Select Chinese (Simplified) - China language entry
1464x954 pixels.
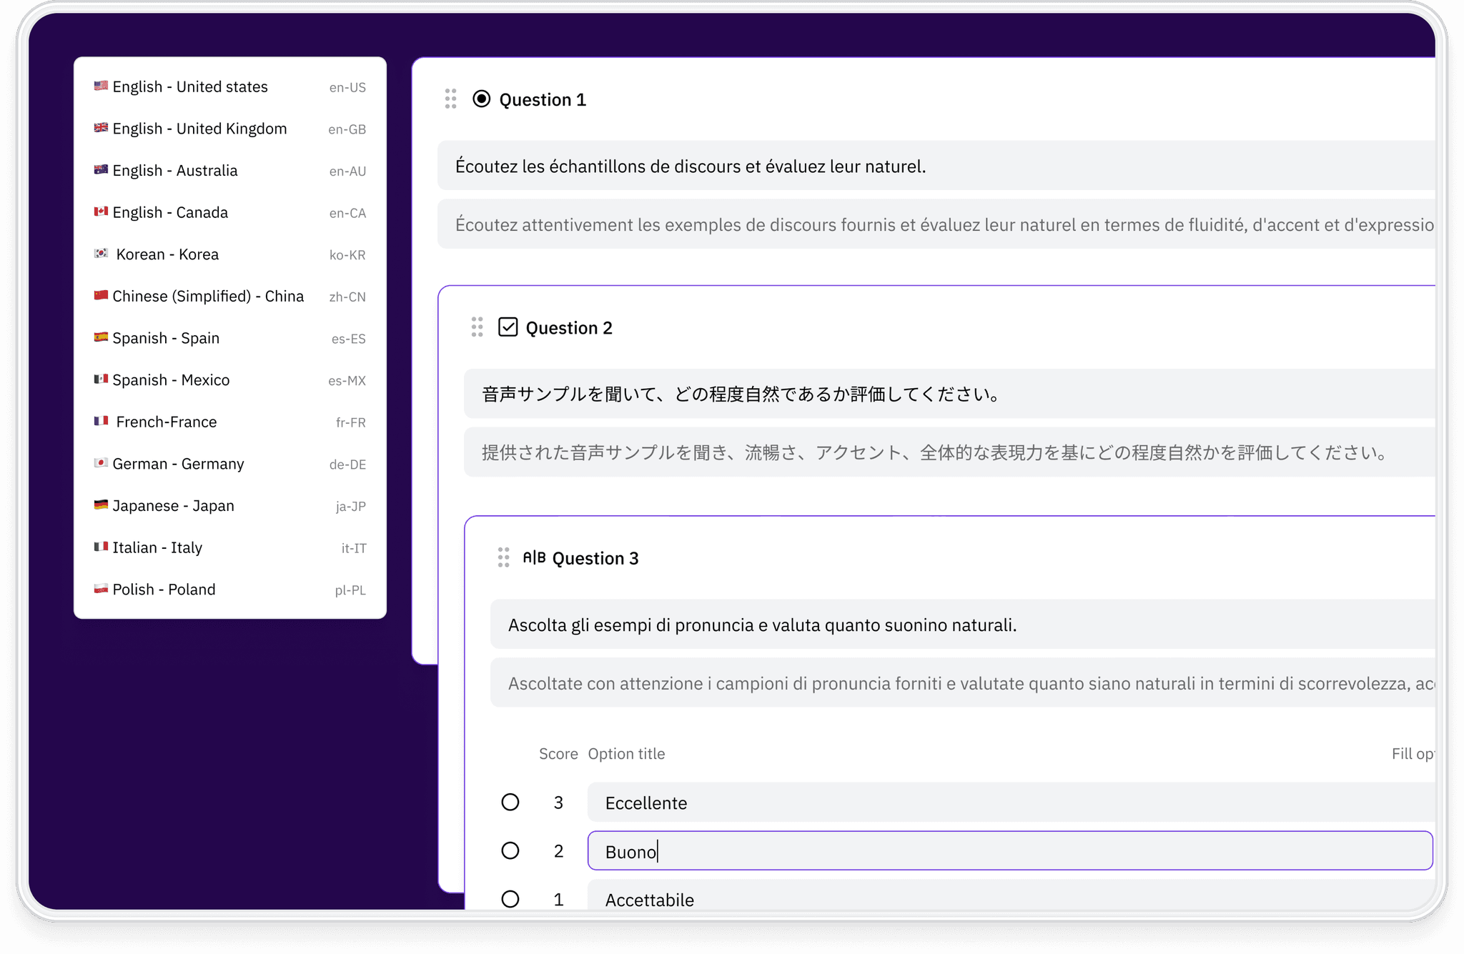pos(207,296)
